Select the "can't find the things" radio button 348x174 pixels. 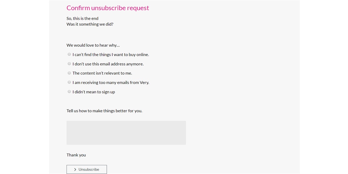(x=69, y=55)
